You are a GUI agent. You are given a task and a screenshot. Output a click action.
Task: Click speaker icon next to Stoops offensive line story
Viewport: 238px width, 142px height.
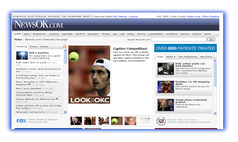[x=57, y=99]
